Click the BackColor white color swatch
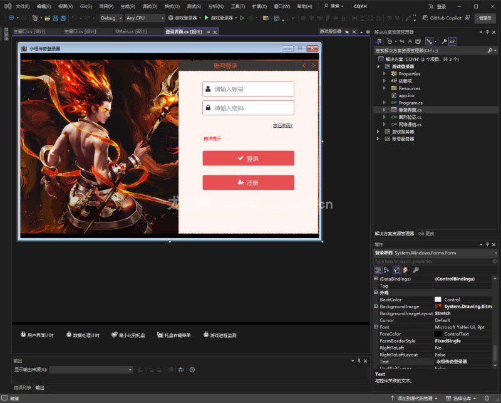Viewport: 501px width, 403px height. pos(438,300)
